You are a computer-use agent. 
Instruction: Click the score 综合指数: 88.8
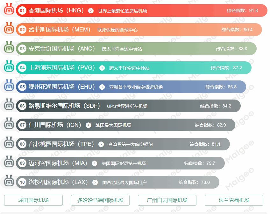(232, 49)
